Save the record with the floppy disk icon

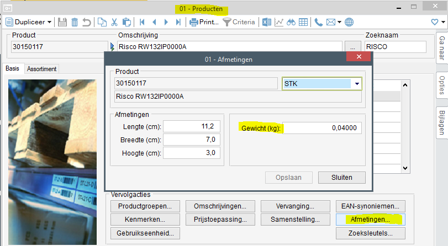pyautogui.click(x=62, y=22)
